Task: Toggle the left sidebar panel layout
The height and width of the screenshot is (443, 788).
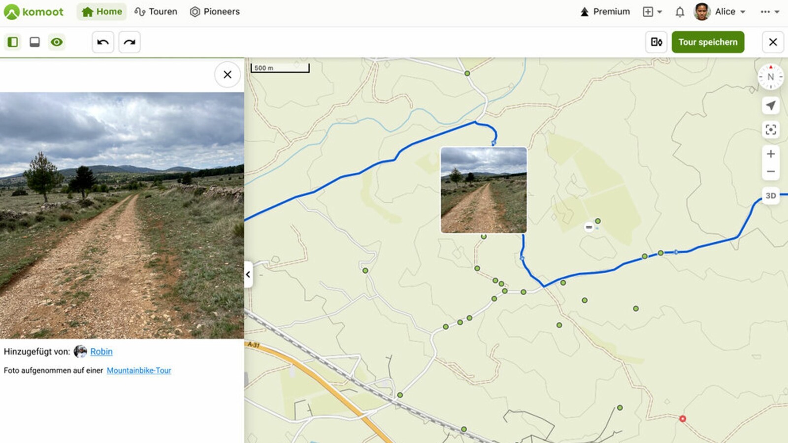Action: tap(13, 42)
